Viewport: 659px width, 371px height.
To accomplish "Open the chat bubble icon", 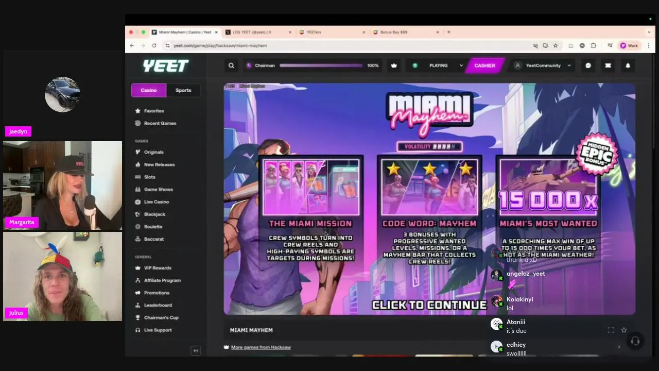I will pos(588,65).
